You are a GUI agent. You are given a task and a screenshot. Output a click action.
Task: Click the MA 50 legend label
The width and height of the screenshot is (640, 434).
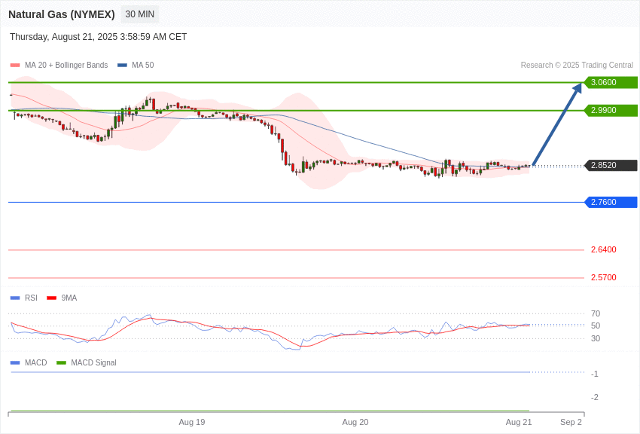(x=142, y=65)
